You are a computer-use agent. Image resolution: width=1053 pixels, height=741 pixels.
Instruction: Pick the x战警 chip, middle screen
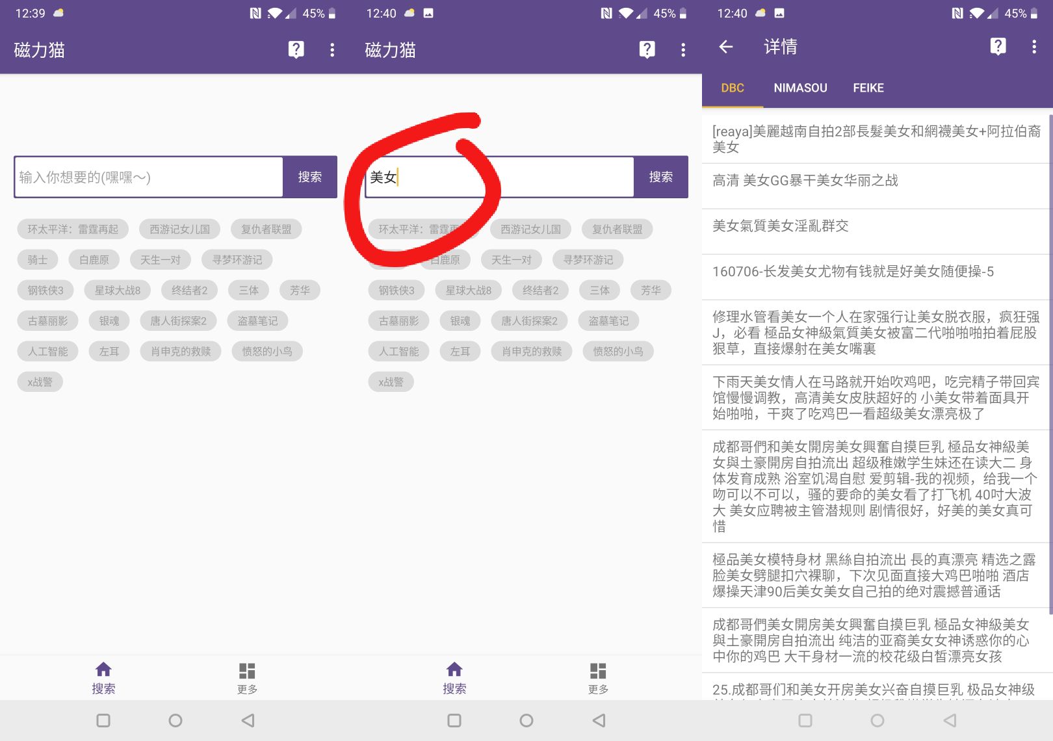[x=391, y=382]
